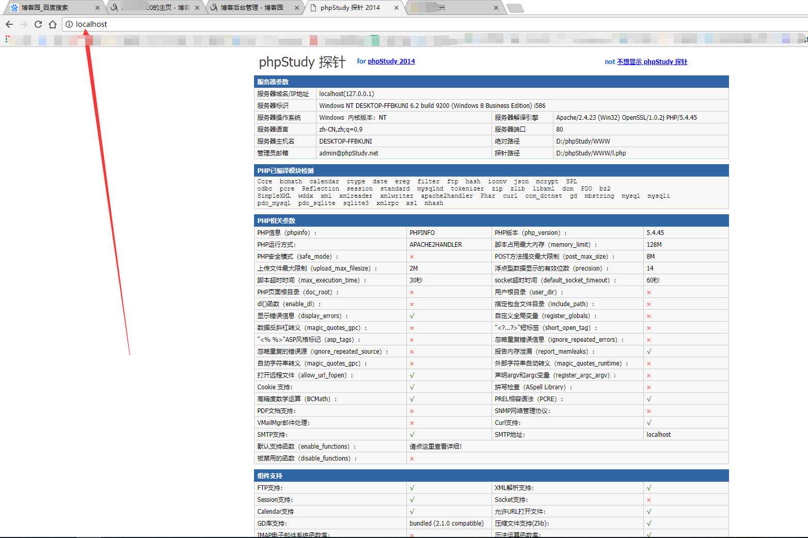Click the apache2handler module name
Viewport: 808px width, 538px height.
[447, 196]
